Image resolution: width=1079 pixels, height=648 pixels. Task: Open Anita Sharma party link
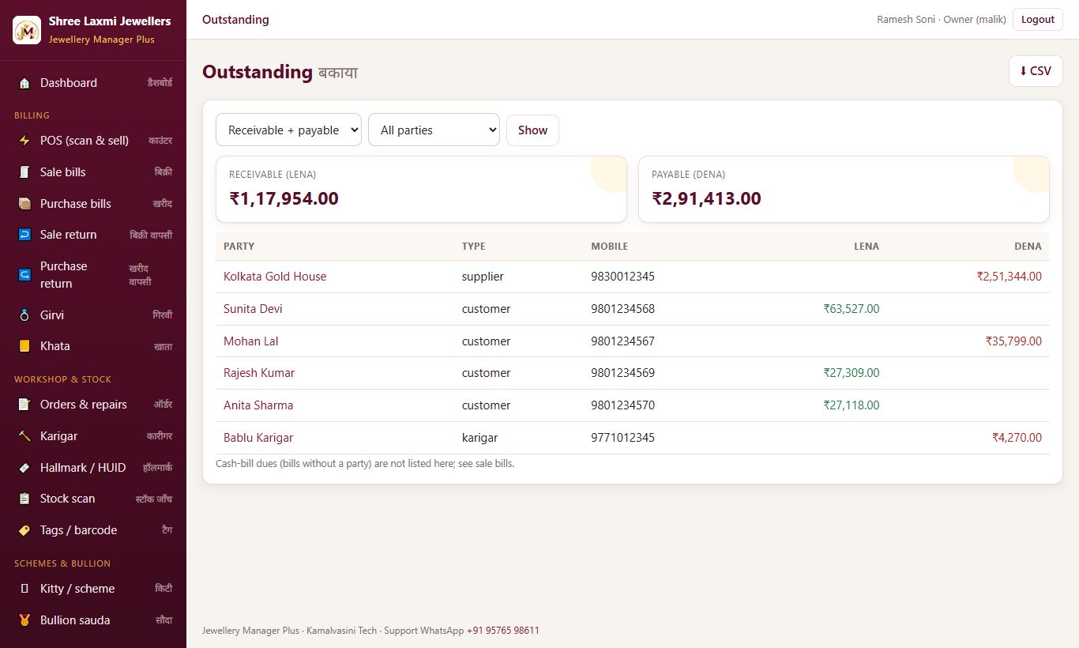click(258, 405)
